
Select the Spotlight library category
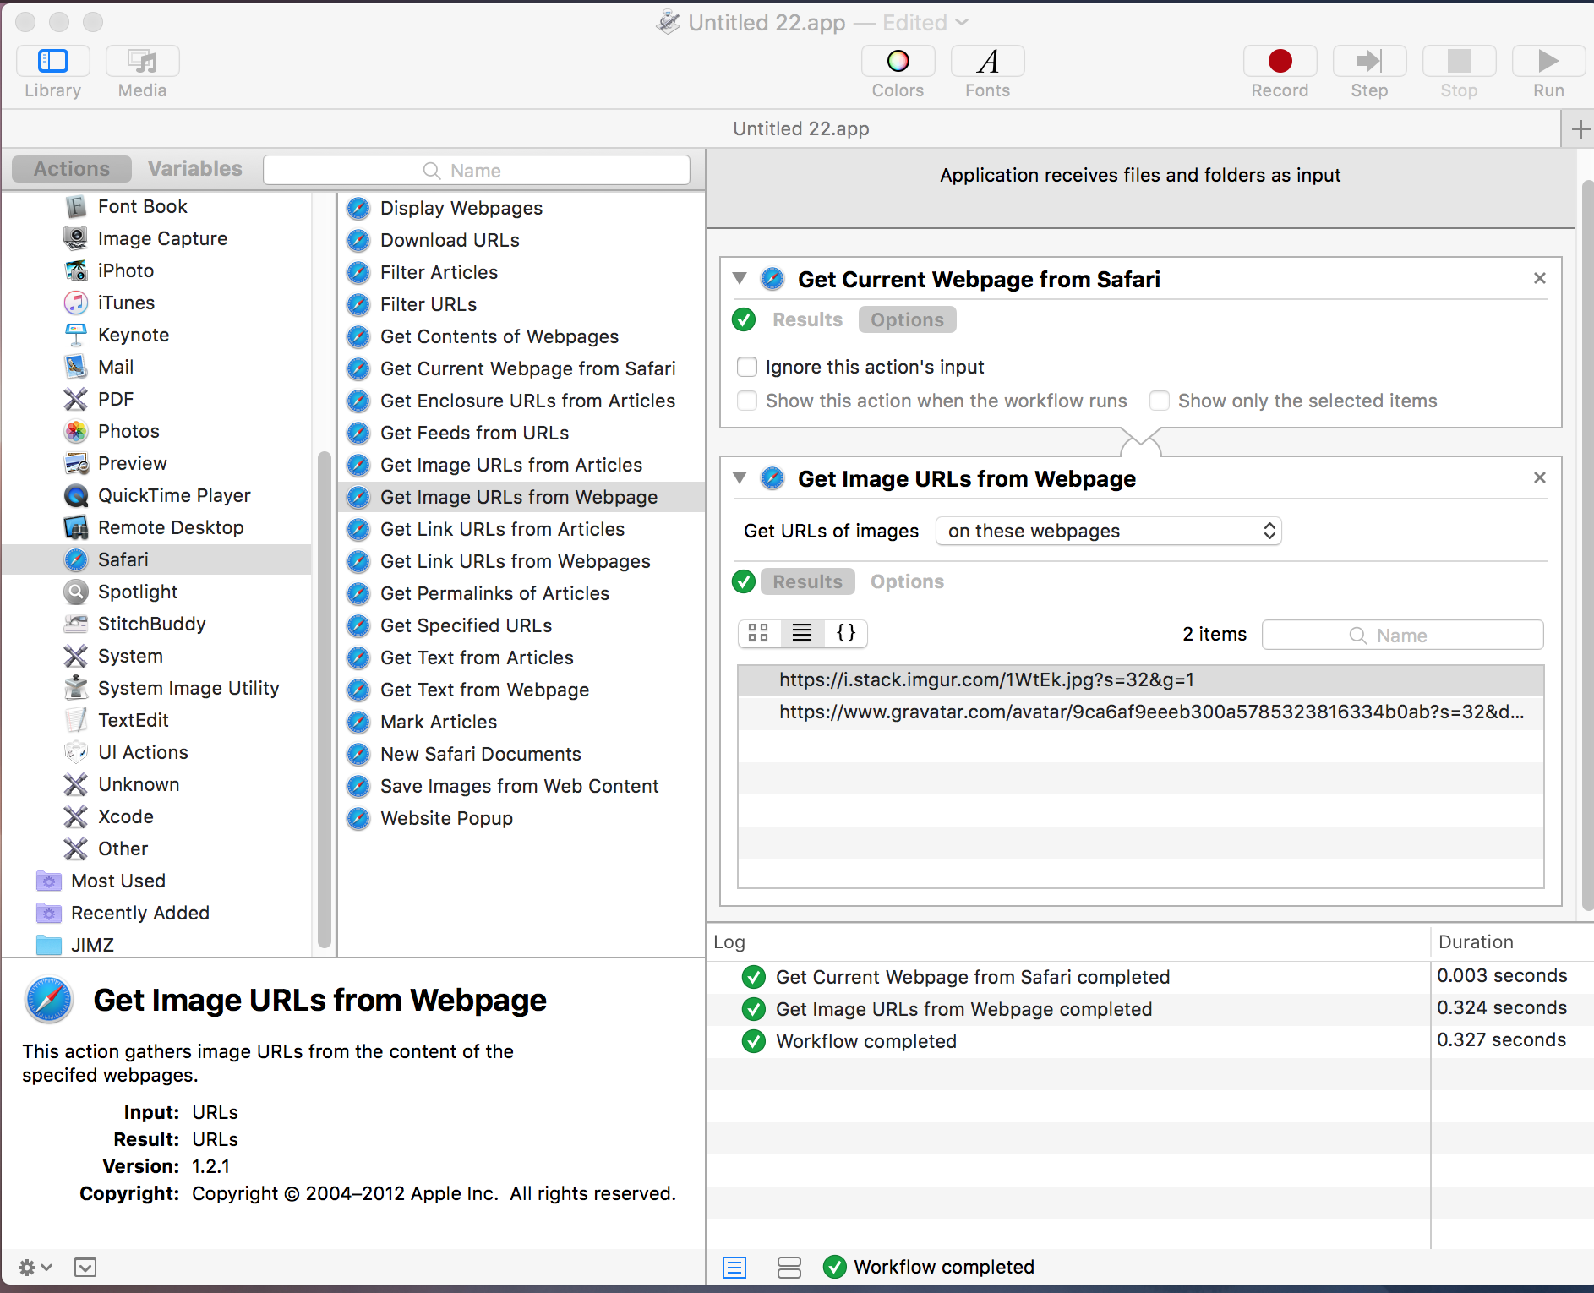156,592
